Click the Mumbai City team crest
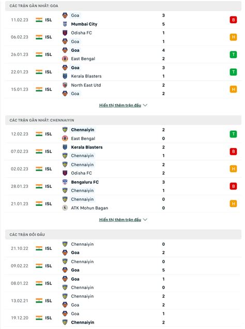 [x=65, y=24]
